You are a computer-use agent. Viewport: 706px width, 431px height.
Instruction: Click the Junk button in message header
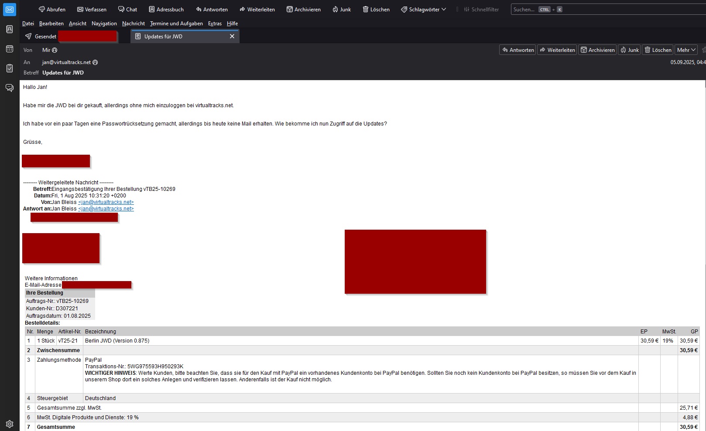coord(630,50)
